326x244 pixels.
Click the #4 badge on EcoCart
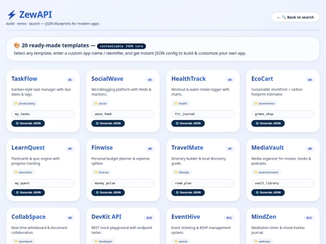click(x=310, y=80)
